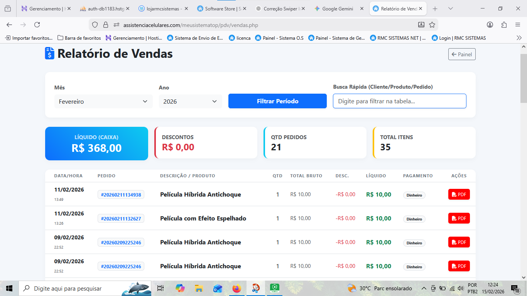The width and height of the screenshot is (527, 296).
Task: Open the PDF for pedido #20260211134938
Action: point(459,194)
